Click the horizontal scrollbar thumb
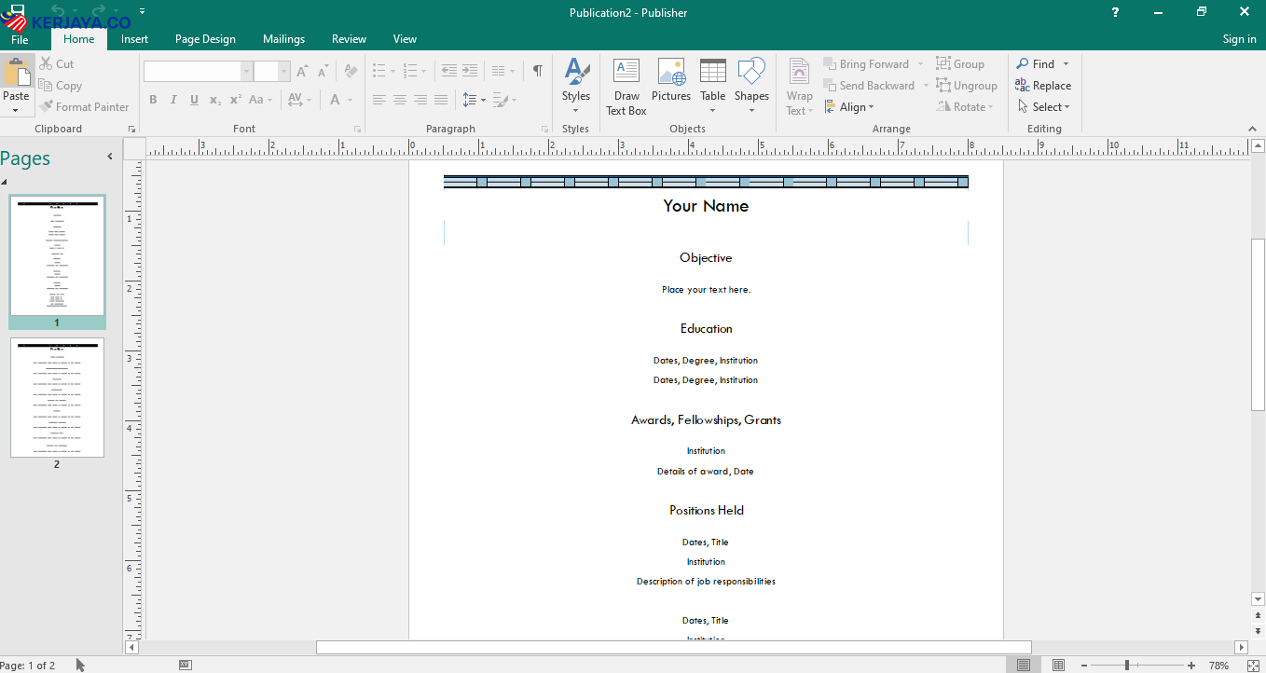Viewport: 1266px width, 673px height. (673, 647)
